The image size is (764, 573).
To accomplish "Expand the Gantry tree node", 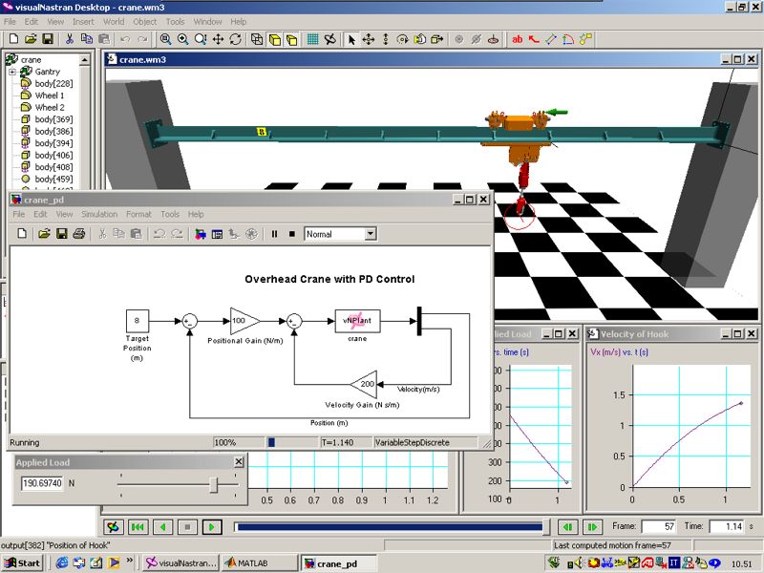I will tap(12, 73).
